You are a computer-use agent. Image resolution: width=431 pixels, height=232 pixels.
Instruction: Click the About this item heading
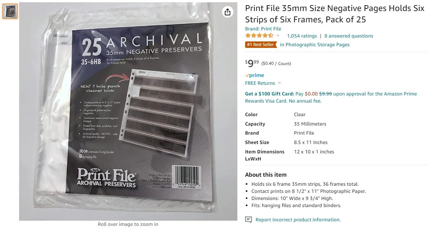266,175
